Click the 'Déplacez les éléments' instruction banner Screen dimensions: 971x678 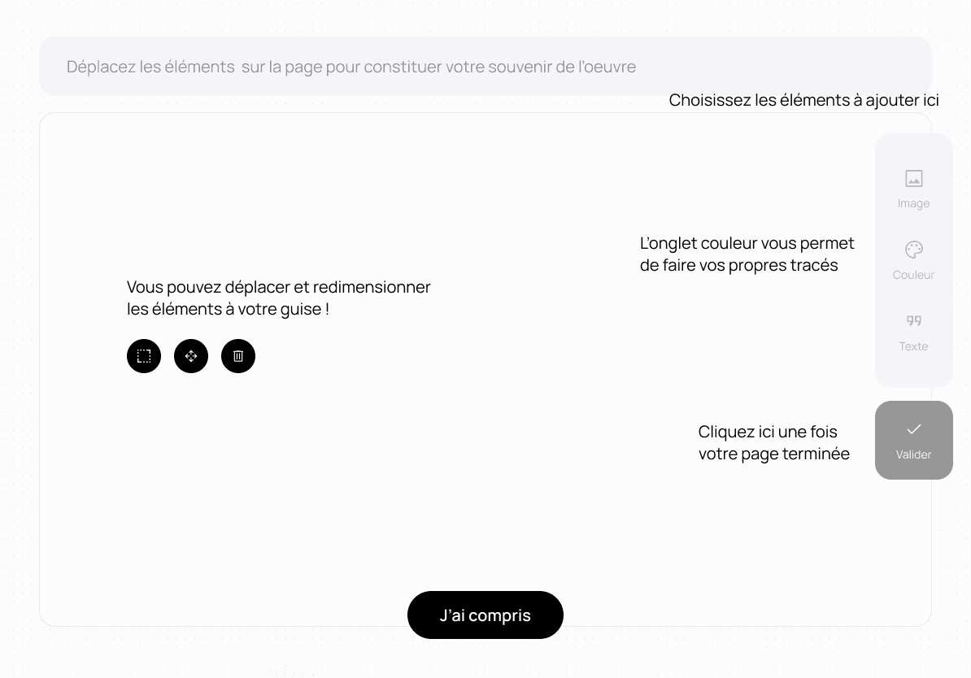coord(485,66)
